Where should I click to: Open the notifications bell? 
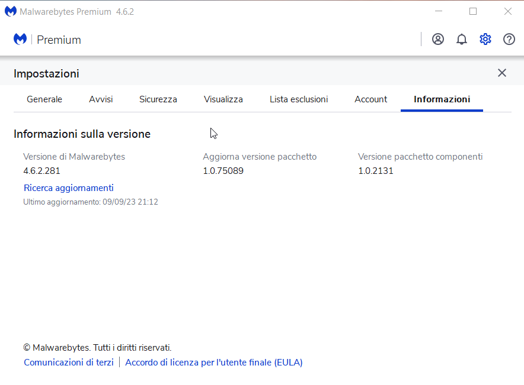[462, 40]
